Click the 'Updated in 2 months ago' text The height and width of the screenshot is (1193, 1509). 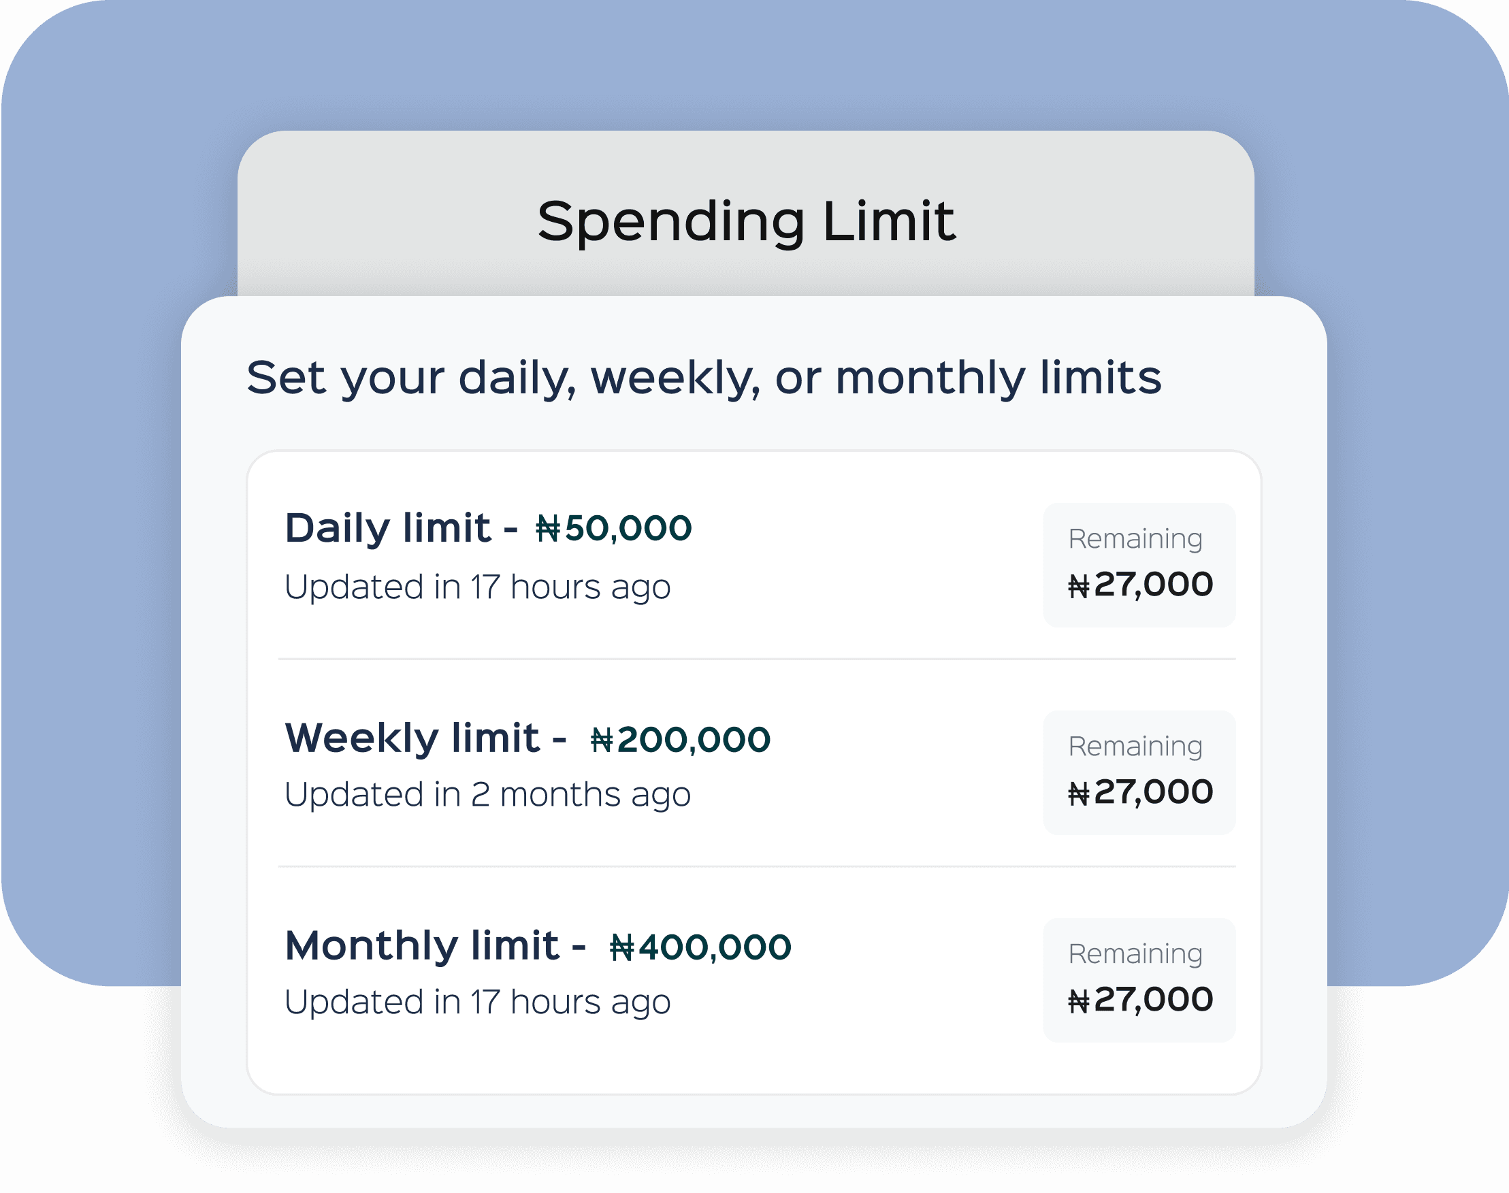pos(487,794)
